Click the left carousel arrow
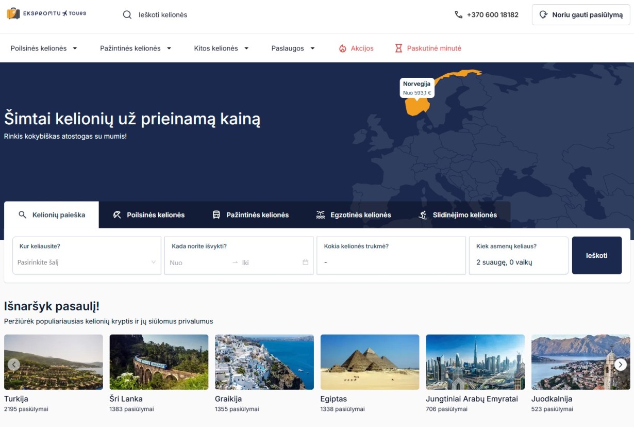The height and width of the screenshot is (427, 634). tap(14, 365)
